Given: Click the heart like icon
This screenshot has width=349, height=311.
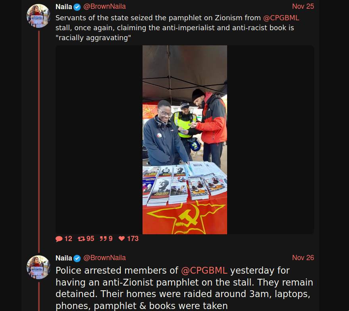Looking at the screenshot, I should 122,239.
